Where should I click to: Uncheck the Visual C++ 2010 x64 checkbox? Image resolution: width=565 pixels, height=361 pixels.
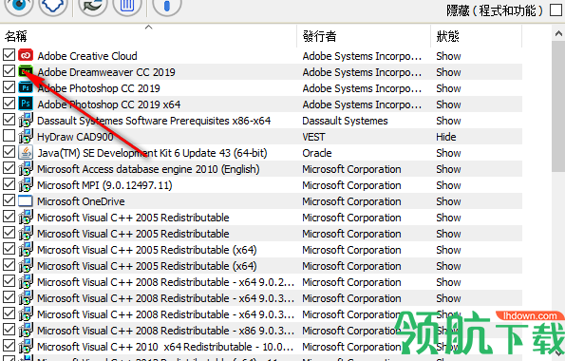(x=9, y=346)
